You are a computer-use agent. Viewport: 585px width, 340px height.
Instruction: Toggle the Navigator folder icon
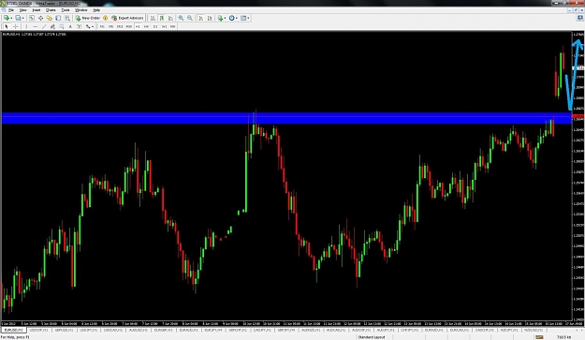coord(50,18)
